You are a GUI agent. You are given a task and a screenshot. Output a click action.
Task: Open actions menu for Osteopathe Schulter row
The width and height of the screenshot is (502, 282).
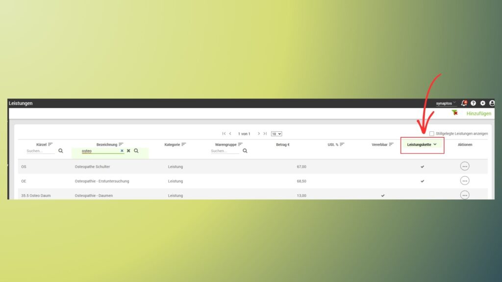465,166
